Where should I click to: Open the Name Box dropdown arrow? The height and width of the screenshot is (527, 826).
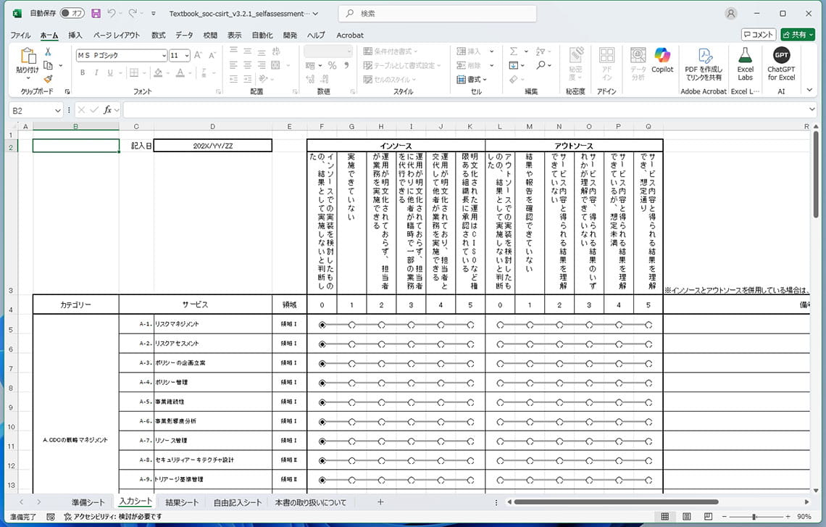coord(58,110)
